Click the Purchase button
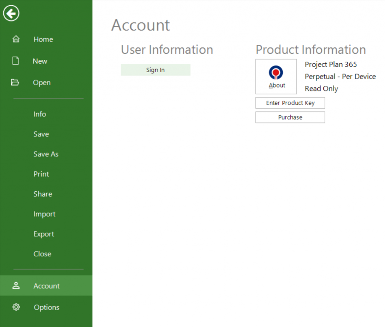Image resolution: width=385 pixels, height=327 pixels. tap(290, 117)
